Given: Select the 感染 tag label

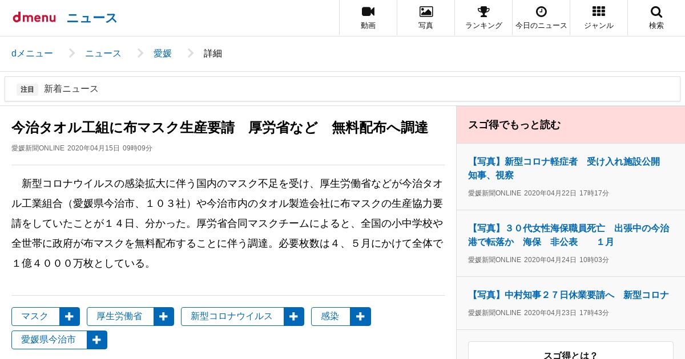Looking at the screenshot, I should pyautogui.click(x=331, y=316).
